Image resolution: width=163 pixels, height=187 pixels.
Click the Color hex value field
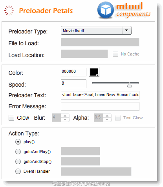73,72
